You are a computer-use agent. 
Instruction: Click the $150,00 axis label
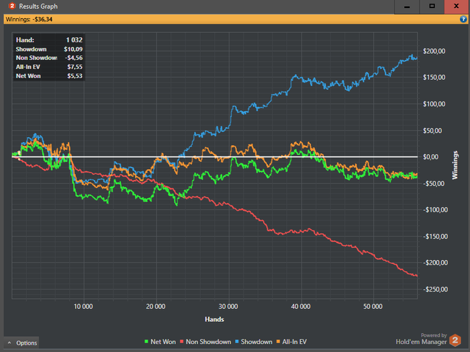tap(434, 77)
